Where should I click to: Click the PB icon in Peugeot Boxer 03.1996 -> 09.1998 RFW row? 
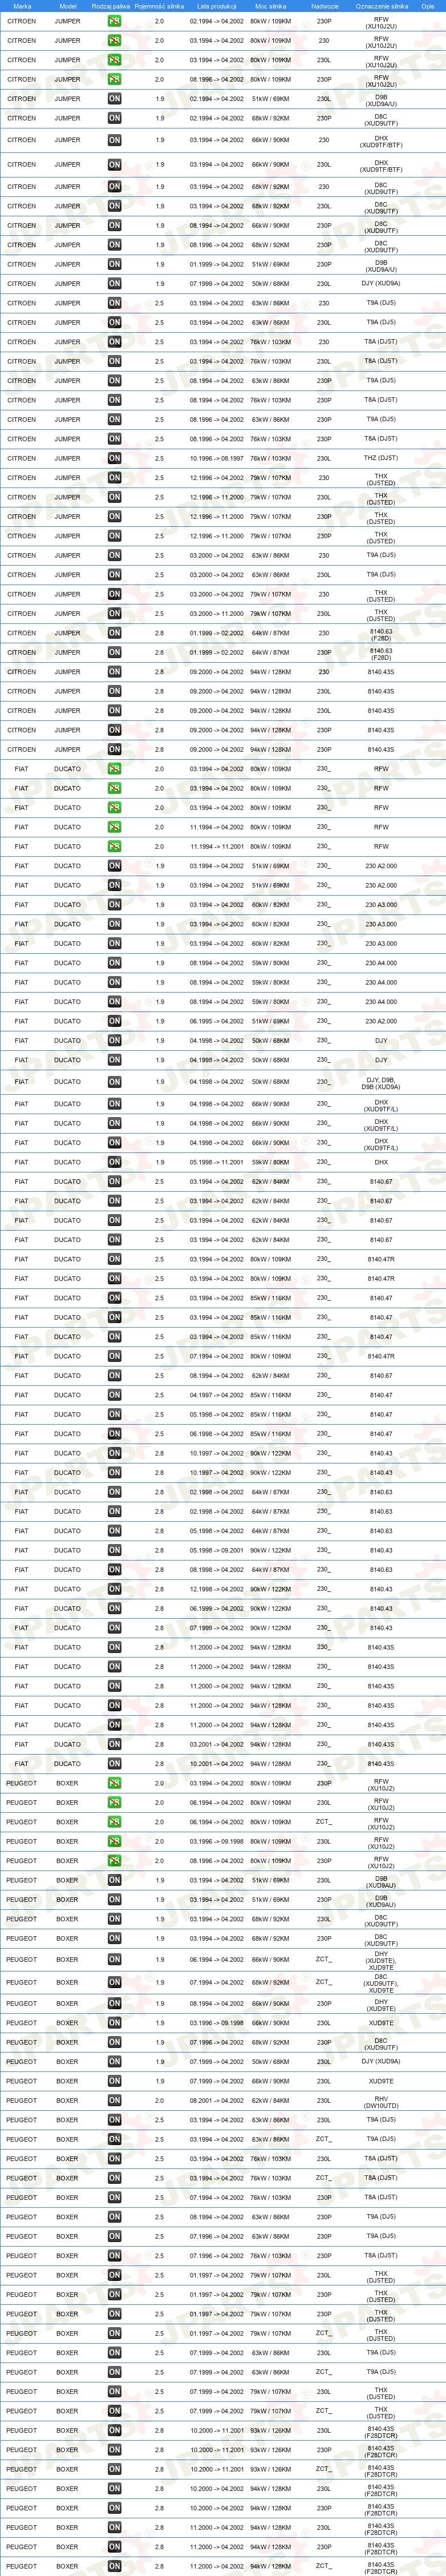[x=114, y=1841]
